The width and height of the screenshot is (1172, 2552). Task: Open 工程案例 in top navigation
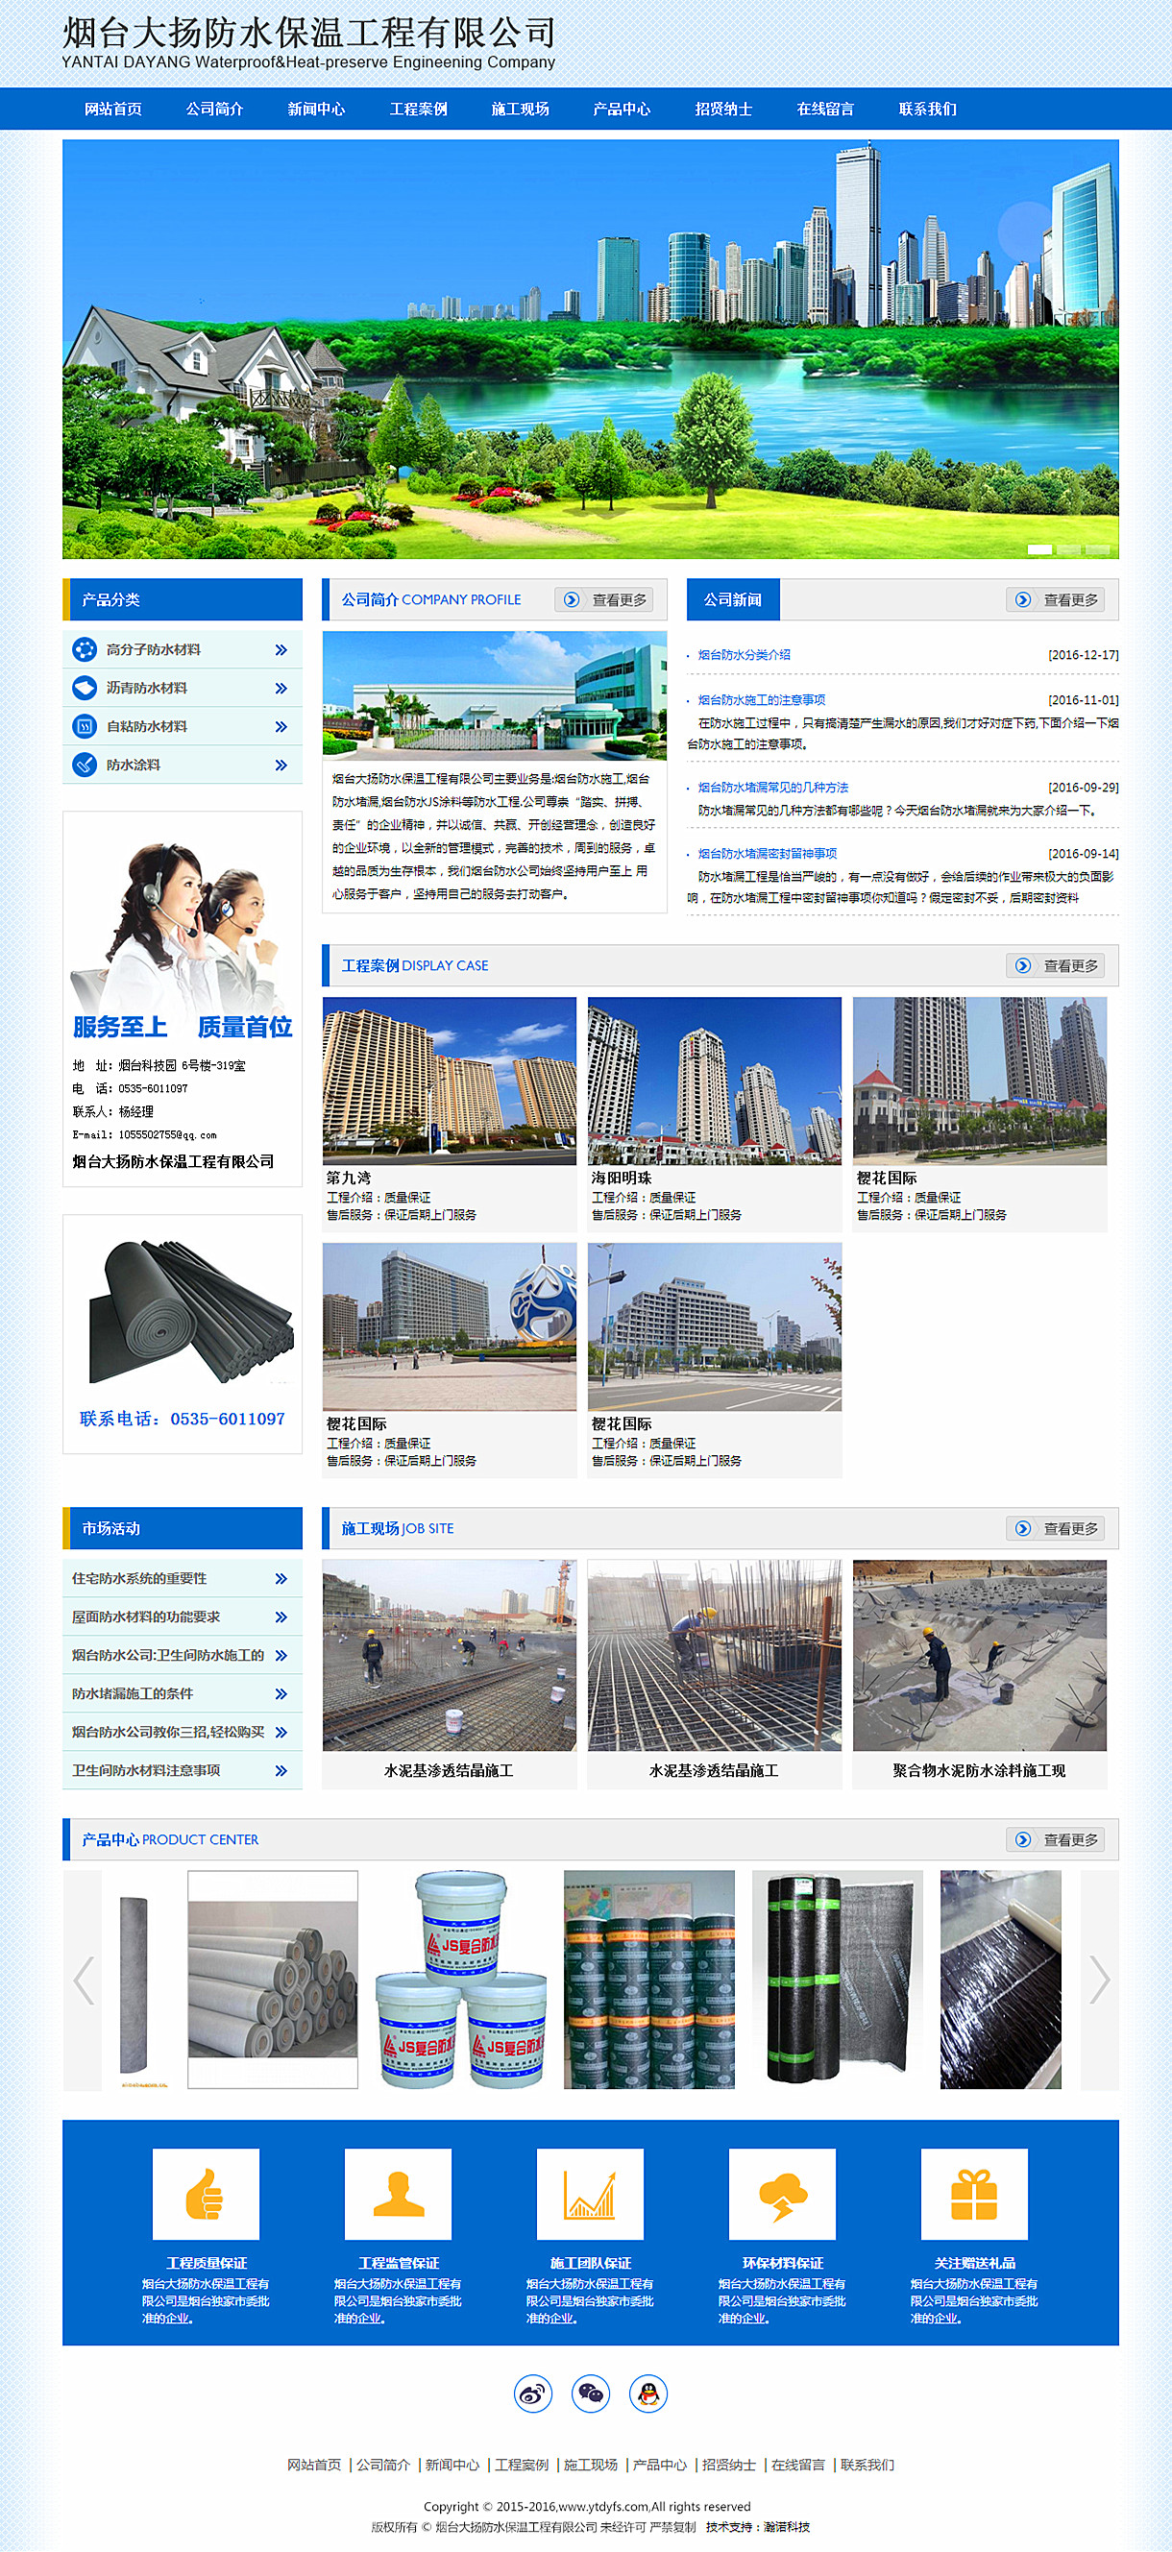(x=418, y=109)
